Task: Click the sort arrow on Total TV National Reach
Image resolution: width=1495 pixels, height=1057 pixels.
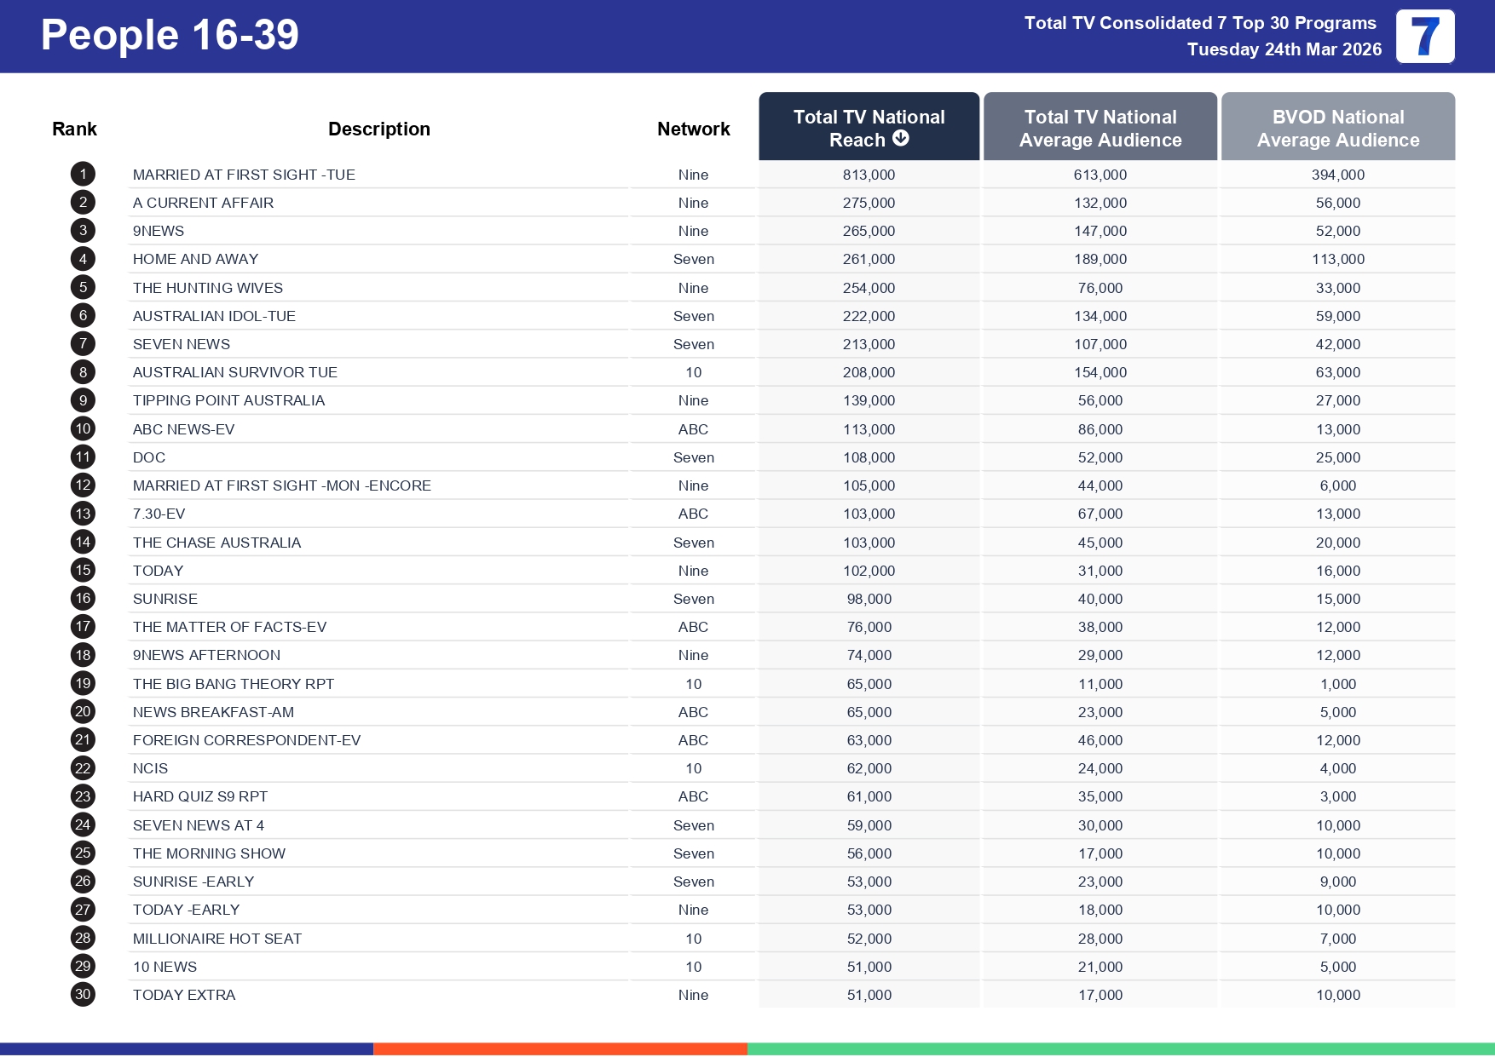Action: 901,139
